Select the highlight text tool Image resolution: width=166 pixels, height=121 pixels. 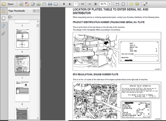coord(137,4)
